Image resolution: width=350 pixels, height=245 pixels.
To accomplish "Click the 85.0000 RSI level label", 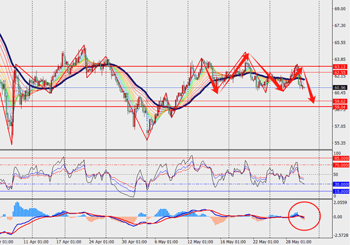I will (x=341, y=158).
